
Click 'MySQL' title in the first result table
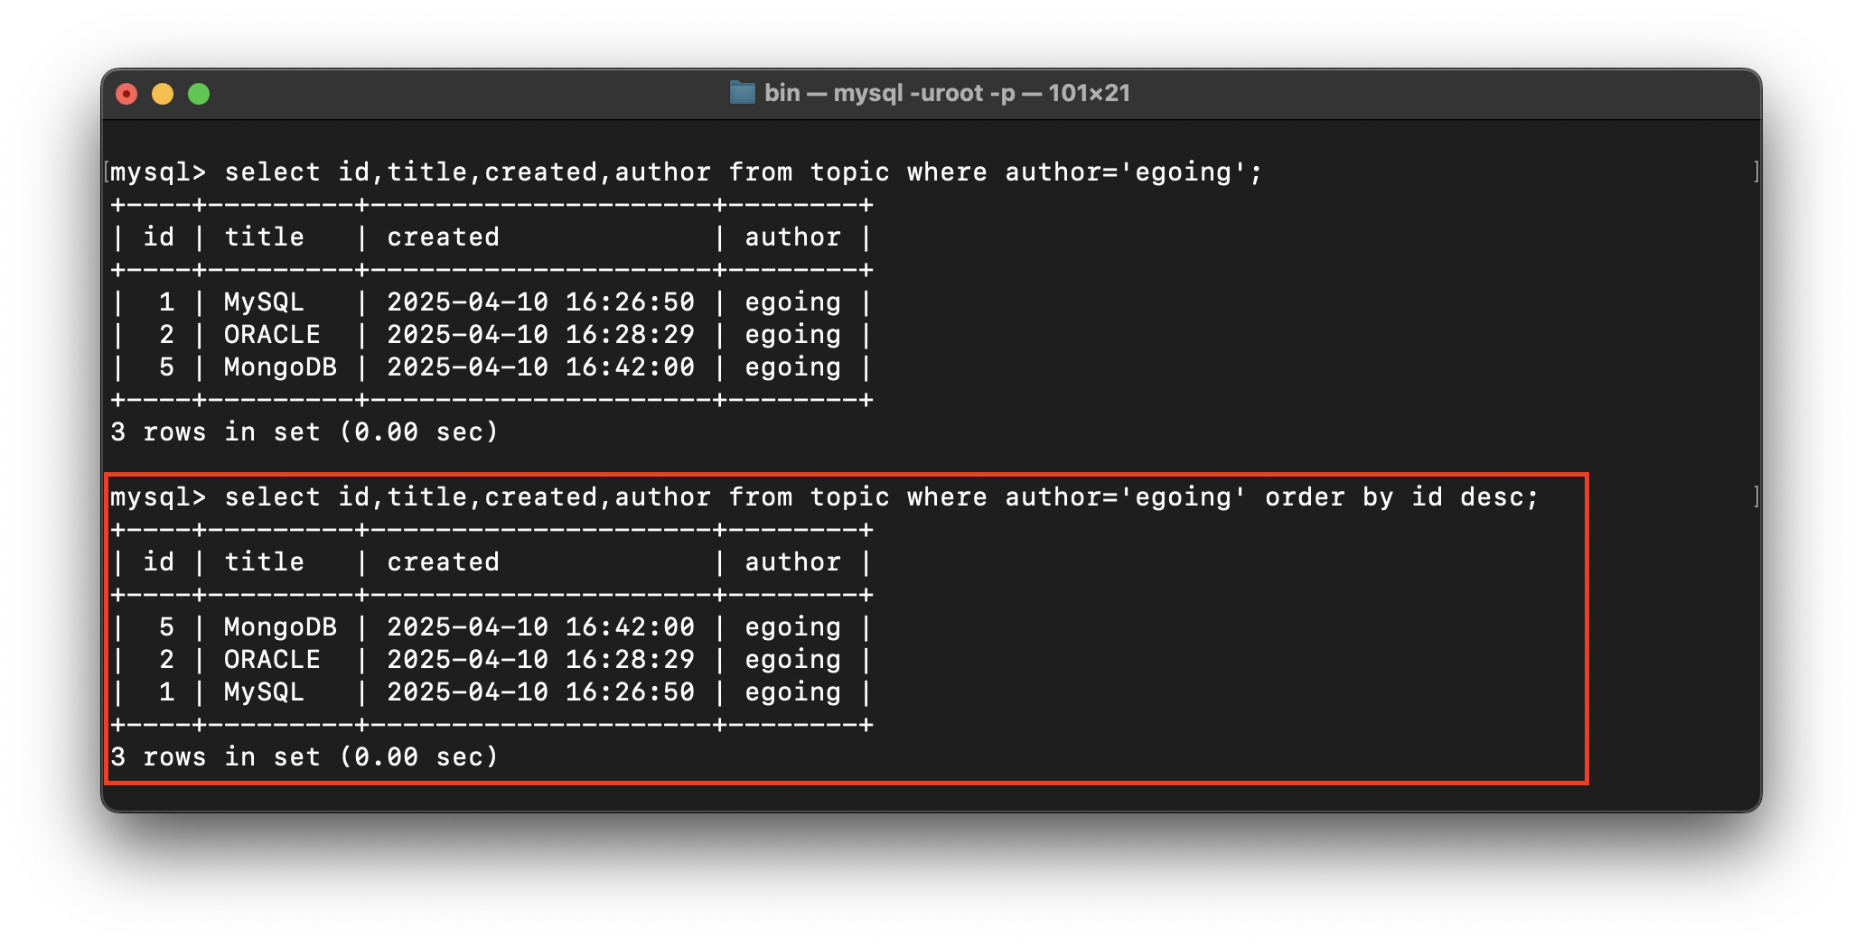coord(264,302)
